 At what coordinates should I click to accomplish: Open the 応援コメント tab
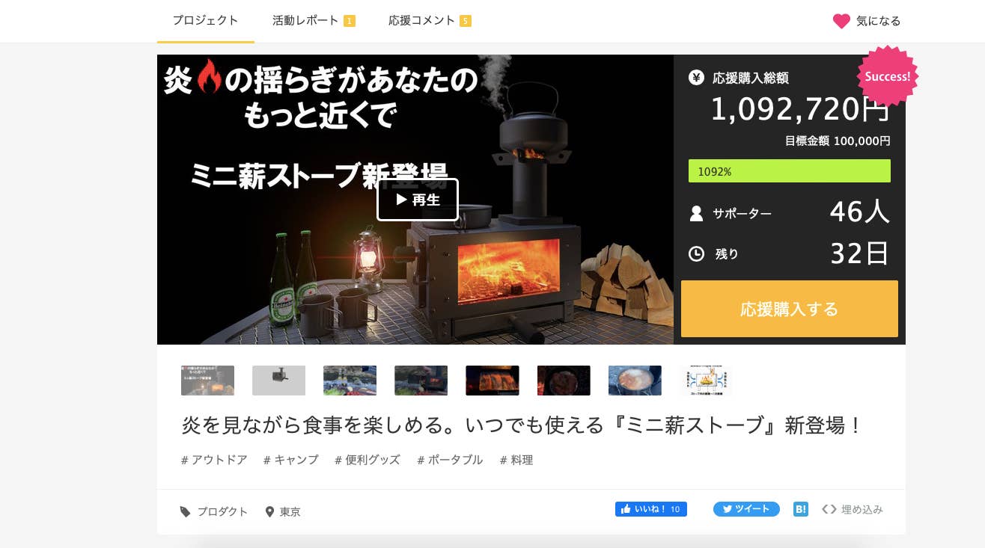tap(430, 21)
